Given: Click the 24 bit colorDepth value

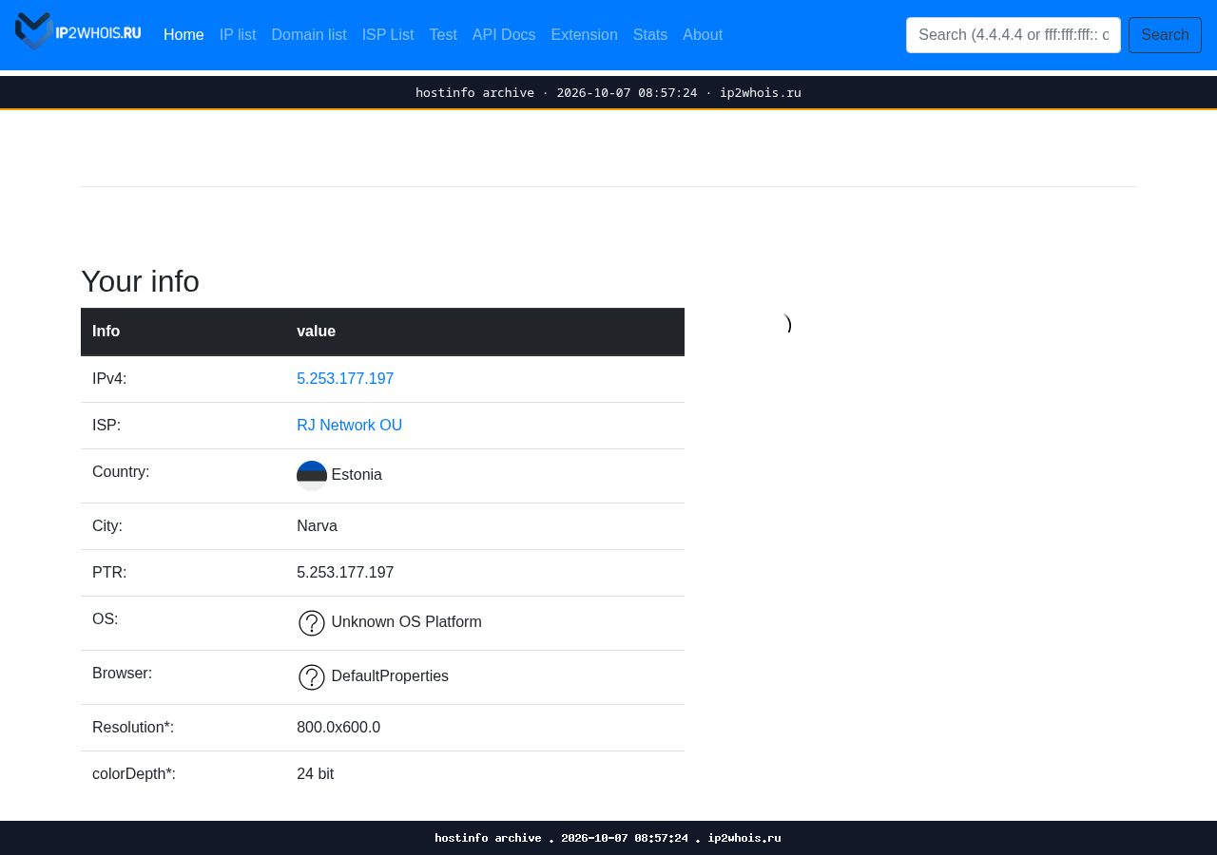Looking at the screenshot, I should click(x=315, y=774).
